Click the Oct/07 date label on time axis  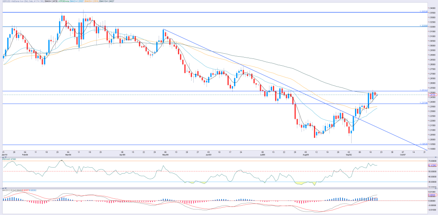click(x=402, y=154)
